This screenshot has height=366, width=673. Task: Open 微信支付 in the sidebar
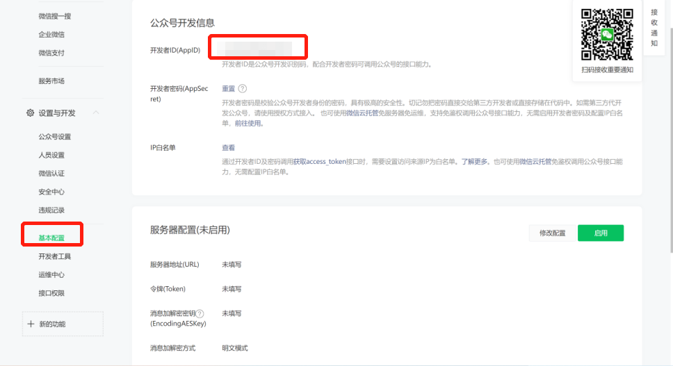pos(51,53)
